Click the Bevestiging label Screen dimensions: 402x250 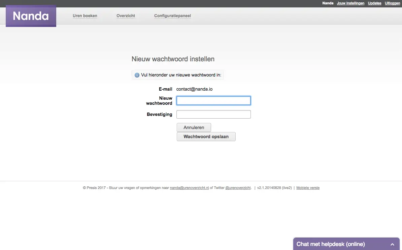click(160, 114)
